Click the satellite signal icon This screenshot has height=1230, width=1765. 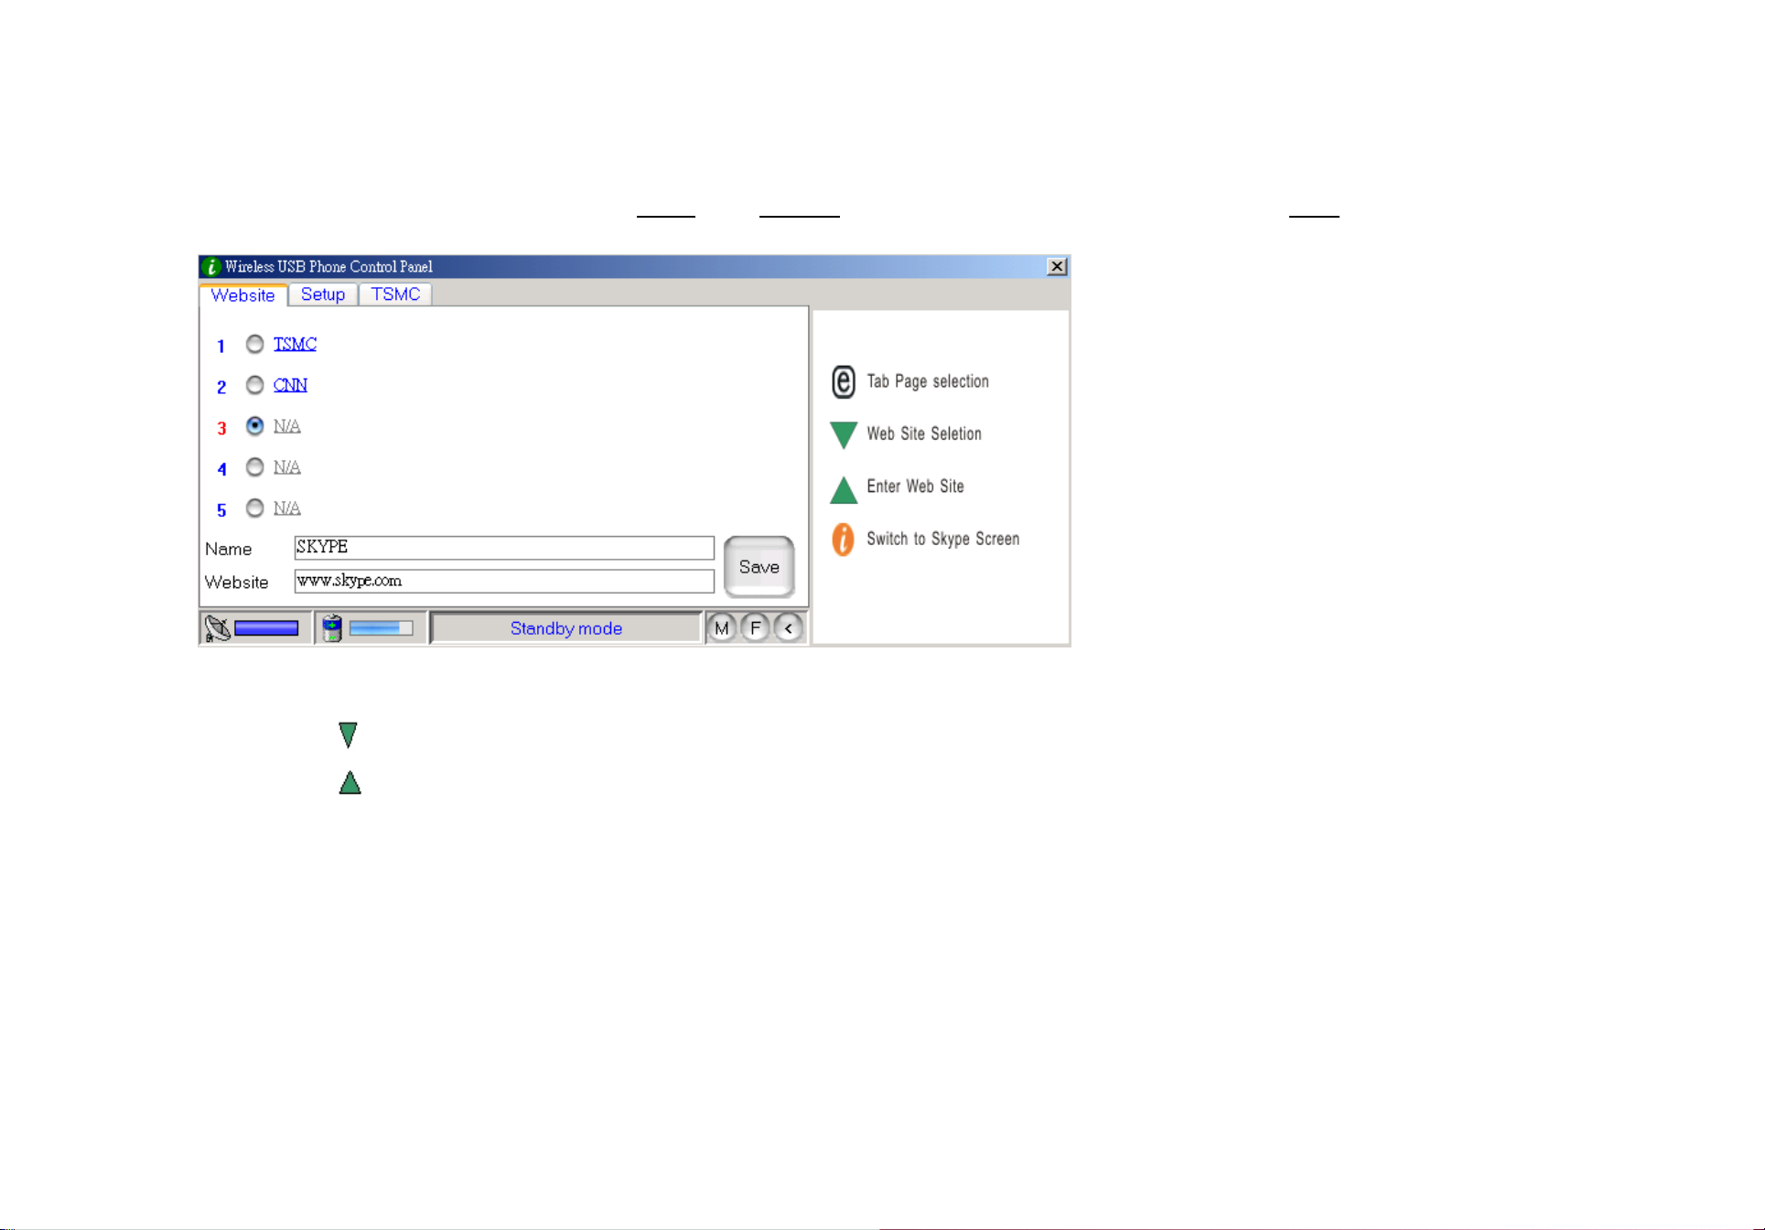[218, 628]
